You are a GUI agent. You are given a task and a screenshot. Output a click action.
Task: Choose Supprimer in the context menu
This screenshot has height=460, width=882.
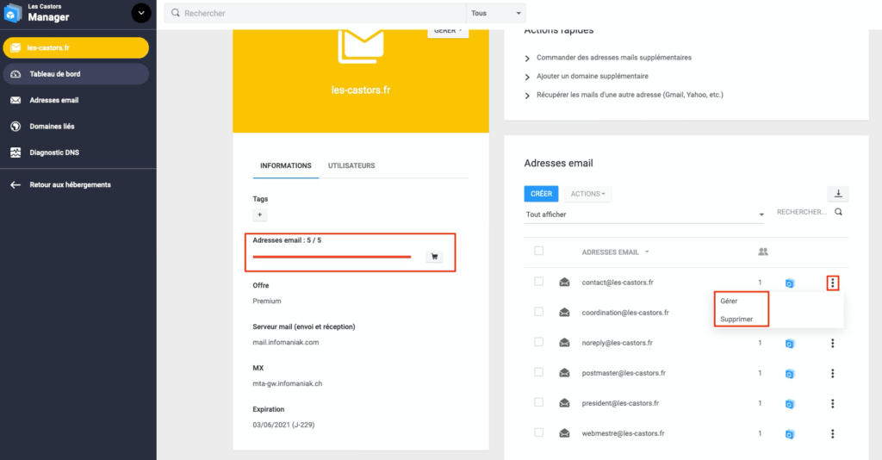736,319
